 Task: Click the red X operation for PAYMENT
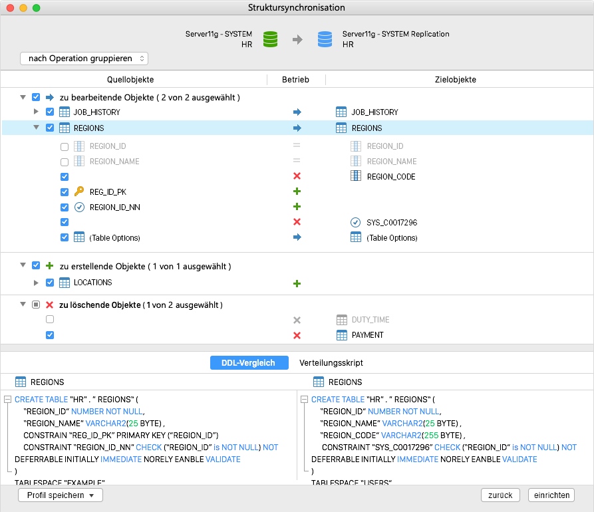297,336
